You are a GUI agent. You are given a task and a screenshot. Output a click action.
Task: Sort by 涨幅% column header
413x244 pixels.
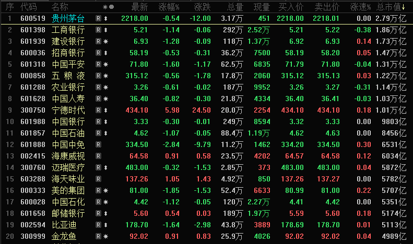click(169, 7)
